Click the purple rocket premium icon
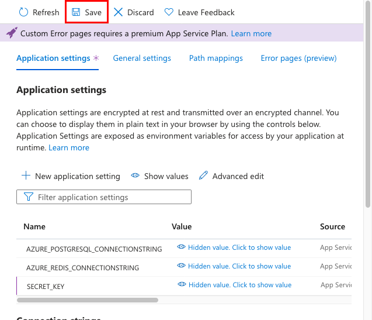 point(12,33)
